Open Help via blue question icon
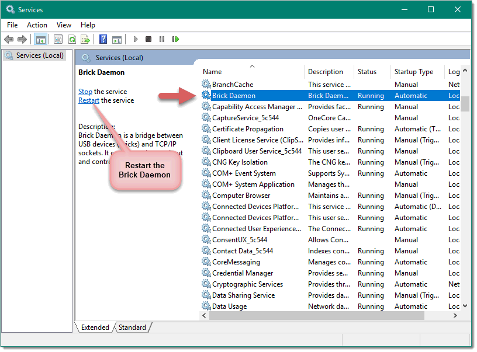Viewport: 477px width, 352px height. point(103,39)
